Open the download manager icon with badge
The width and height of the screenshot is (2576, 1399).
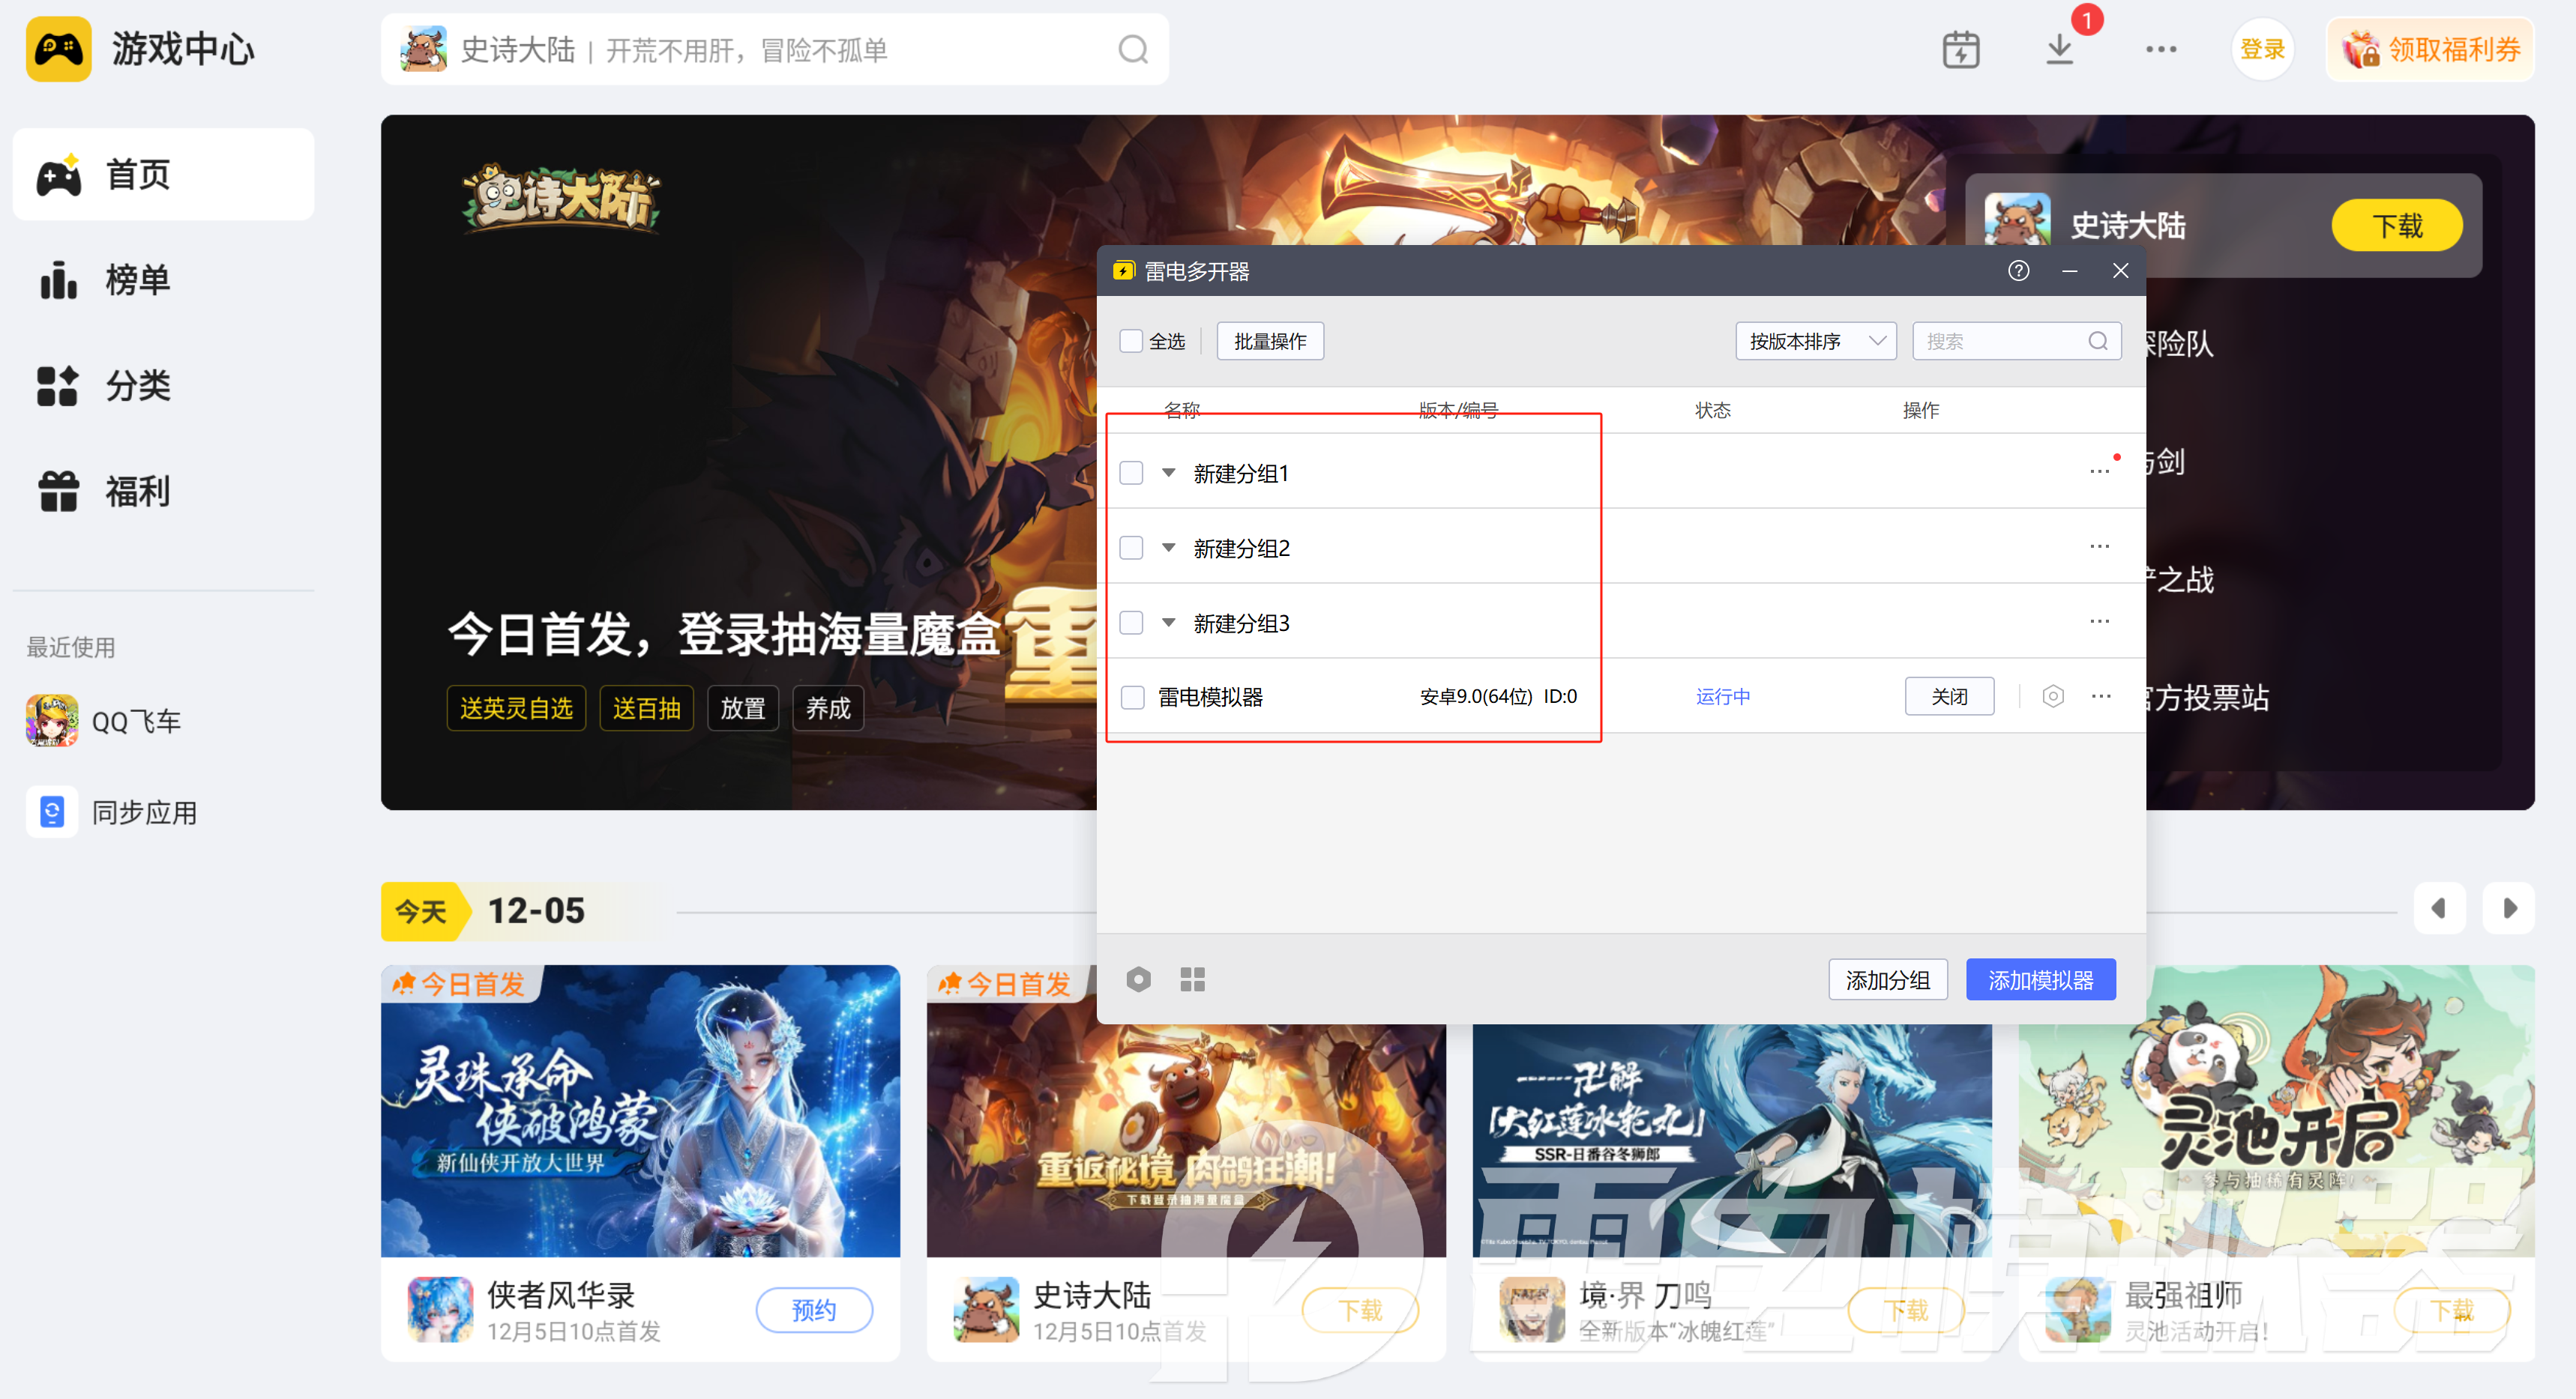pyautogui.click(x=2060, y=49)
